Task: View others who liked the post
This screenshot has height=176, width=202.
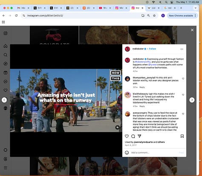Action: coord(161,142)
